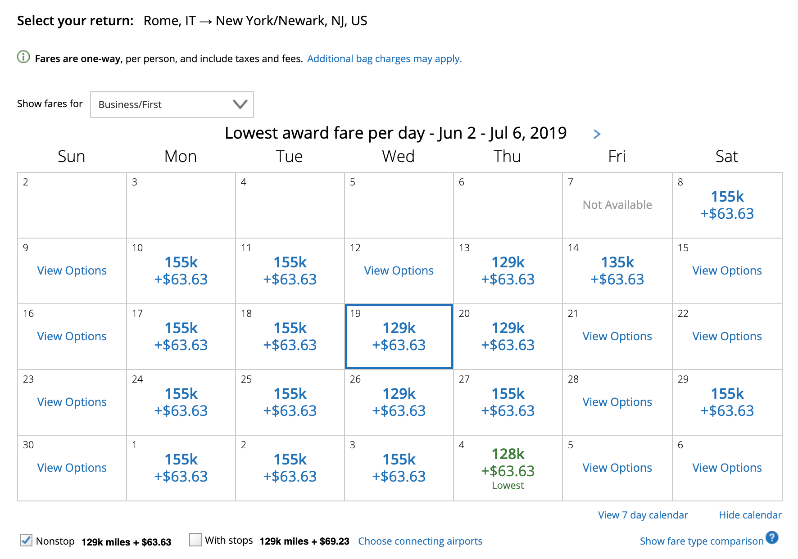Image resolution: width=798 pixels, height=559 pixels.
Task: View Options for Friday June 28
Action: [617, 402]
